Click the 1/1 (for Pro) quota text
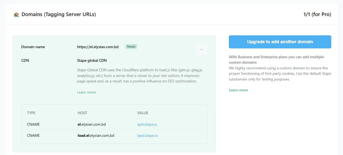The height and width of the screenshot is (155, 343). (317, 14)
